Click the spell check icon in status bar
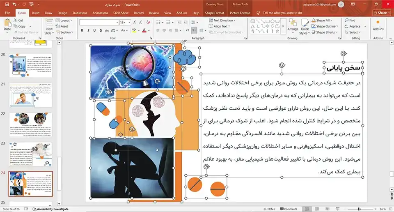The height and width of the screenshot is (212, 394). (x=26, y=209)
